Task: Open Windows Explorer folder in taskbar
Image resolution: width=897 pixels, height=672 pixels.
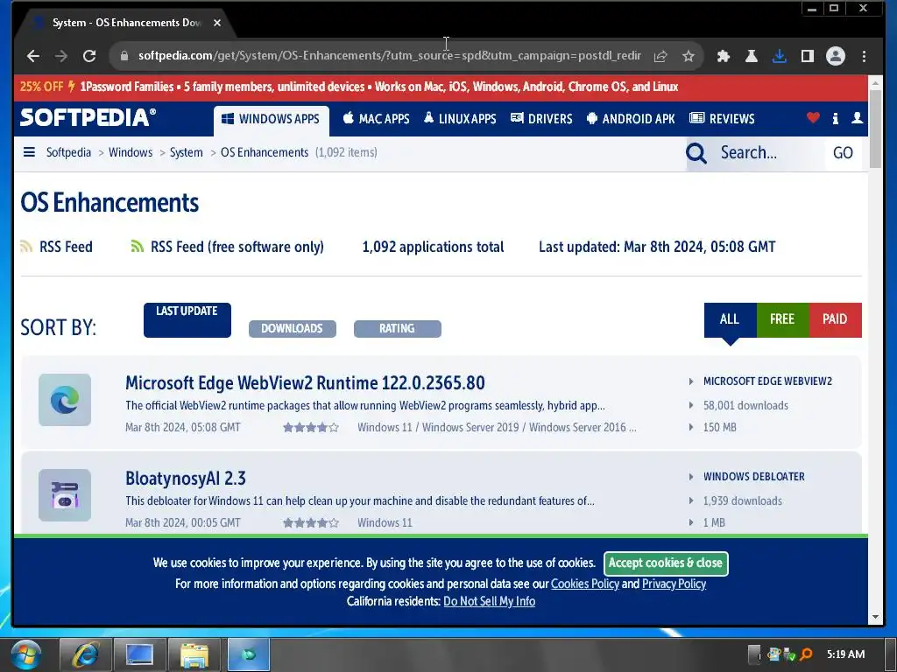Action: coord(194,654)
